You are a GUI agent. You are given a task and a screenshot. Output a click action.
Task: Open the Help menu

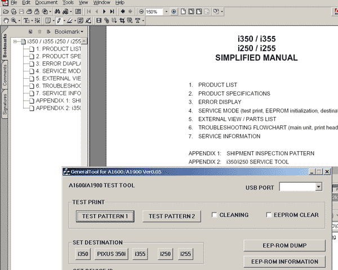coord(119,3)
